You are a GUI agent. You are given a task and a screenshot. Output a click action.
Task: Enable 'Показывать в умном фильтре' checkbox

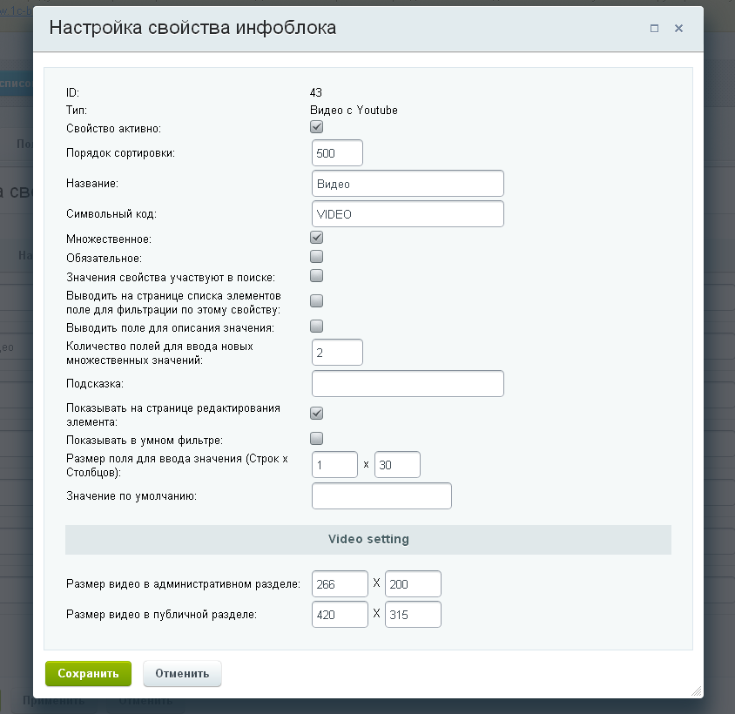317,438
